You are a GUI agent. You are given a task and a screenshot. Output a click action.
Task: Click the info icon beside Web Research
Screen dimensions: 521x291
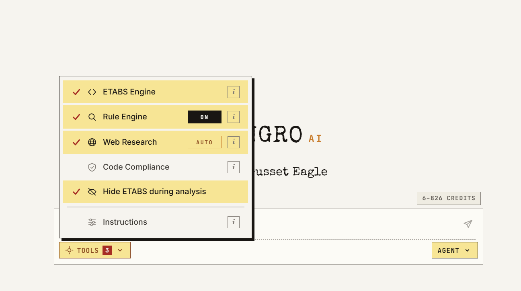tap(234, 142)
